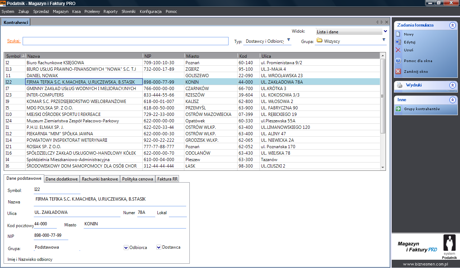Toggle the Dostawca checkbox
The image size is (460, 268).
(x=158, y=247)
